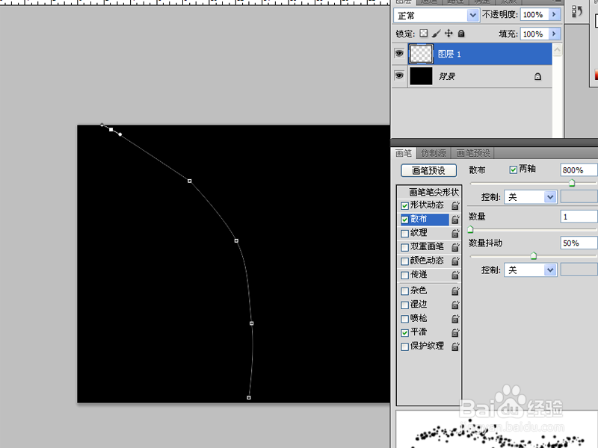Toggle lock icon next to 杂色
This screenshot has height=448, width=598.
point(455,291)
